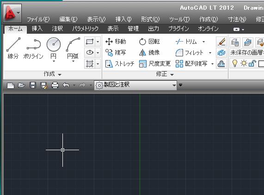The width and height of the screenshot is (264, 195).
Task: Click the 回転 (Rotate) command
Action: click(149, 42)
